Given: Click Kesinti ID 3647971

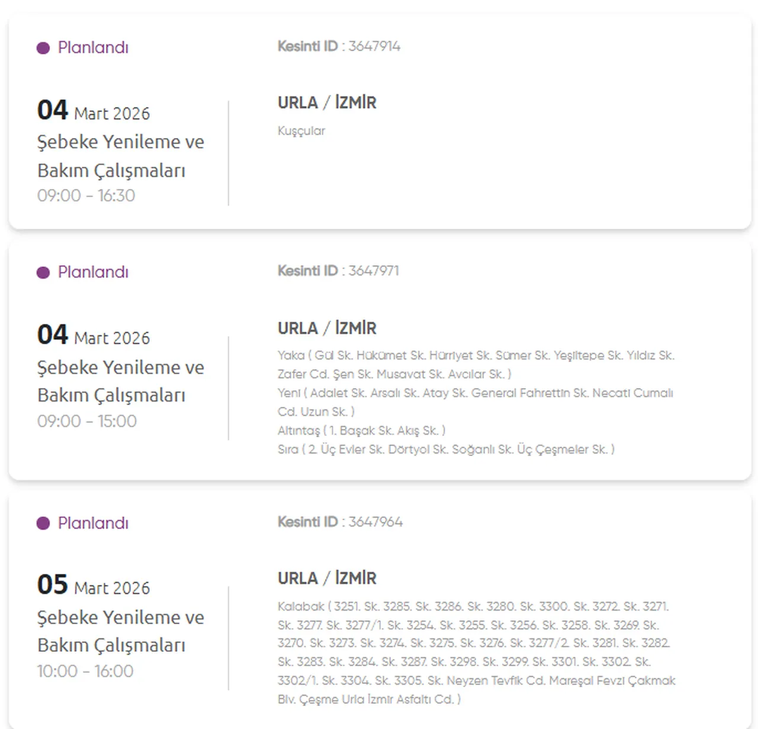Looking at the screenshot, I should (338, 271).
